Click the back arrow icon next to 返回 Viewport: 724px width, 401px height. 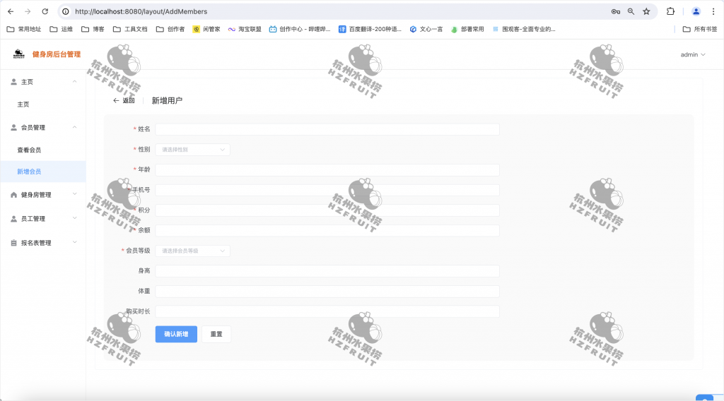point(116,100)
